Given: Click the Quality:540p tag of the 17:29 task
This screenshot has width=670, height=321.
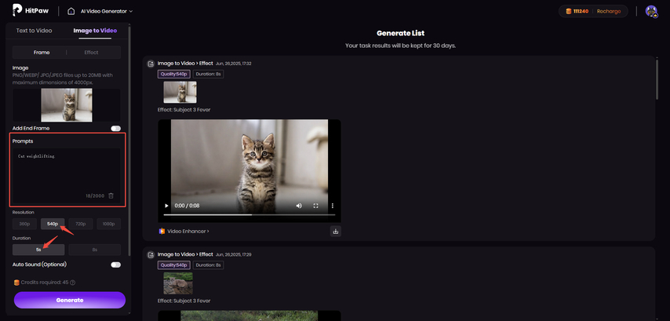Looking at the screenshot, I should pyautogui.click(x=174, y=265).
